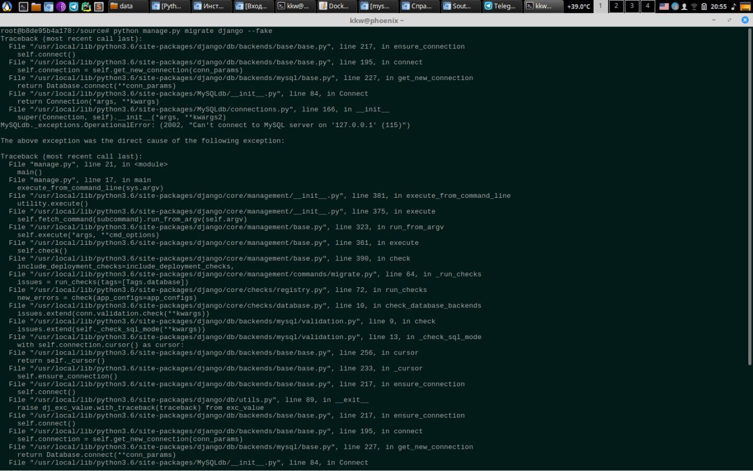Click the battery status tray icon
This screenshot has width=753, height=471.
click(704, 6)
